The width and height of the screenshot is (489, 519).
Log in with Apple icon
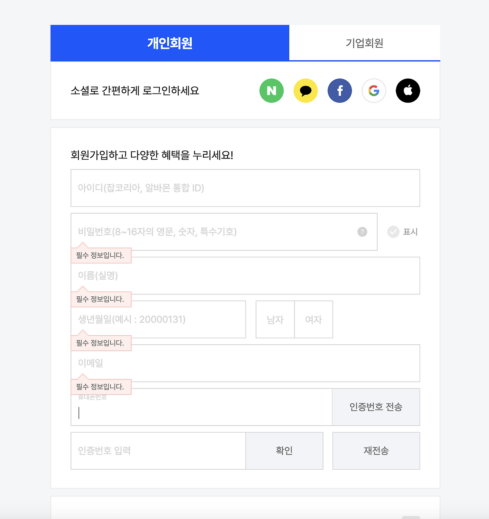click(x=408, y=91)
